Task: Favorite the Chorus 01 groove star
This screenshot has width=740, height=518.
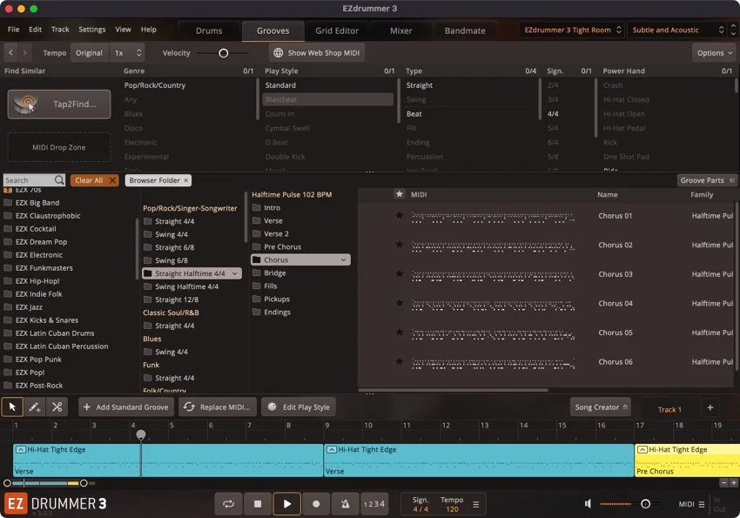Action: (400, 216)
